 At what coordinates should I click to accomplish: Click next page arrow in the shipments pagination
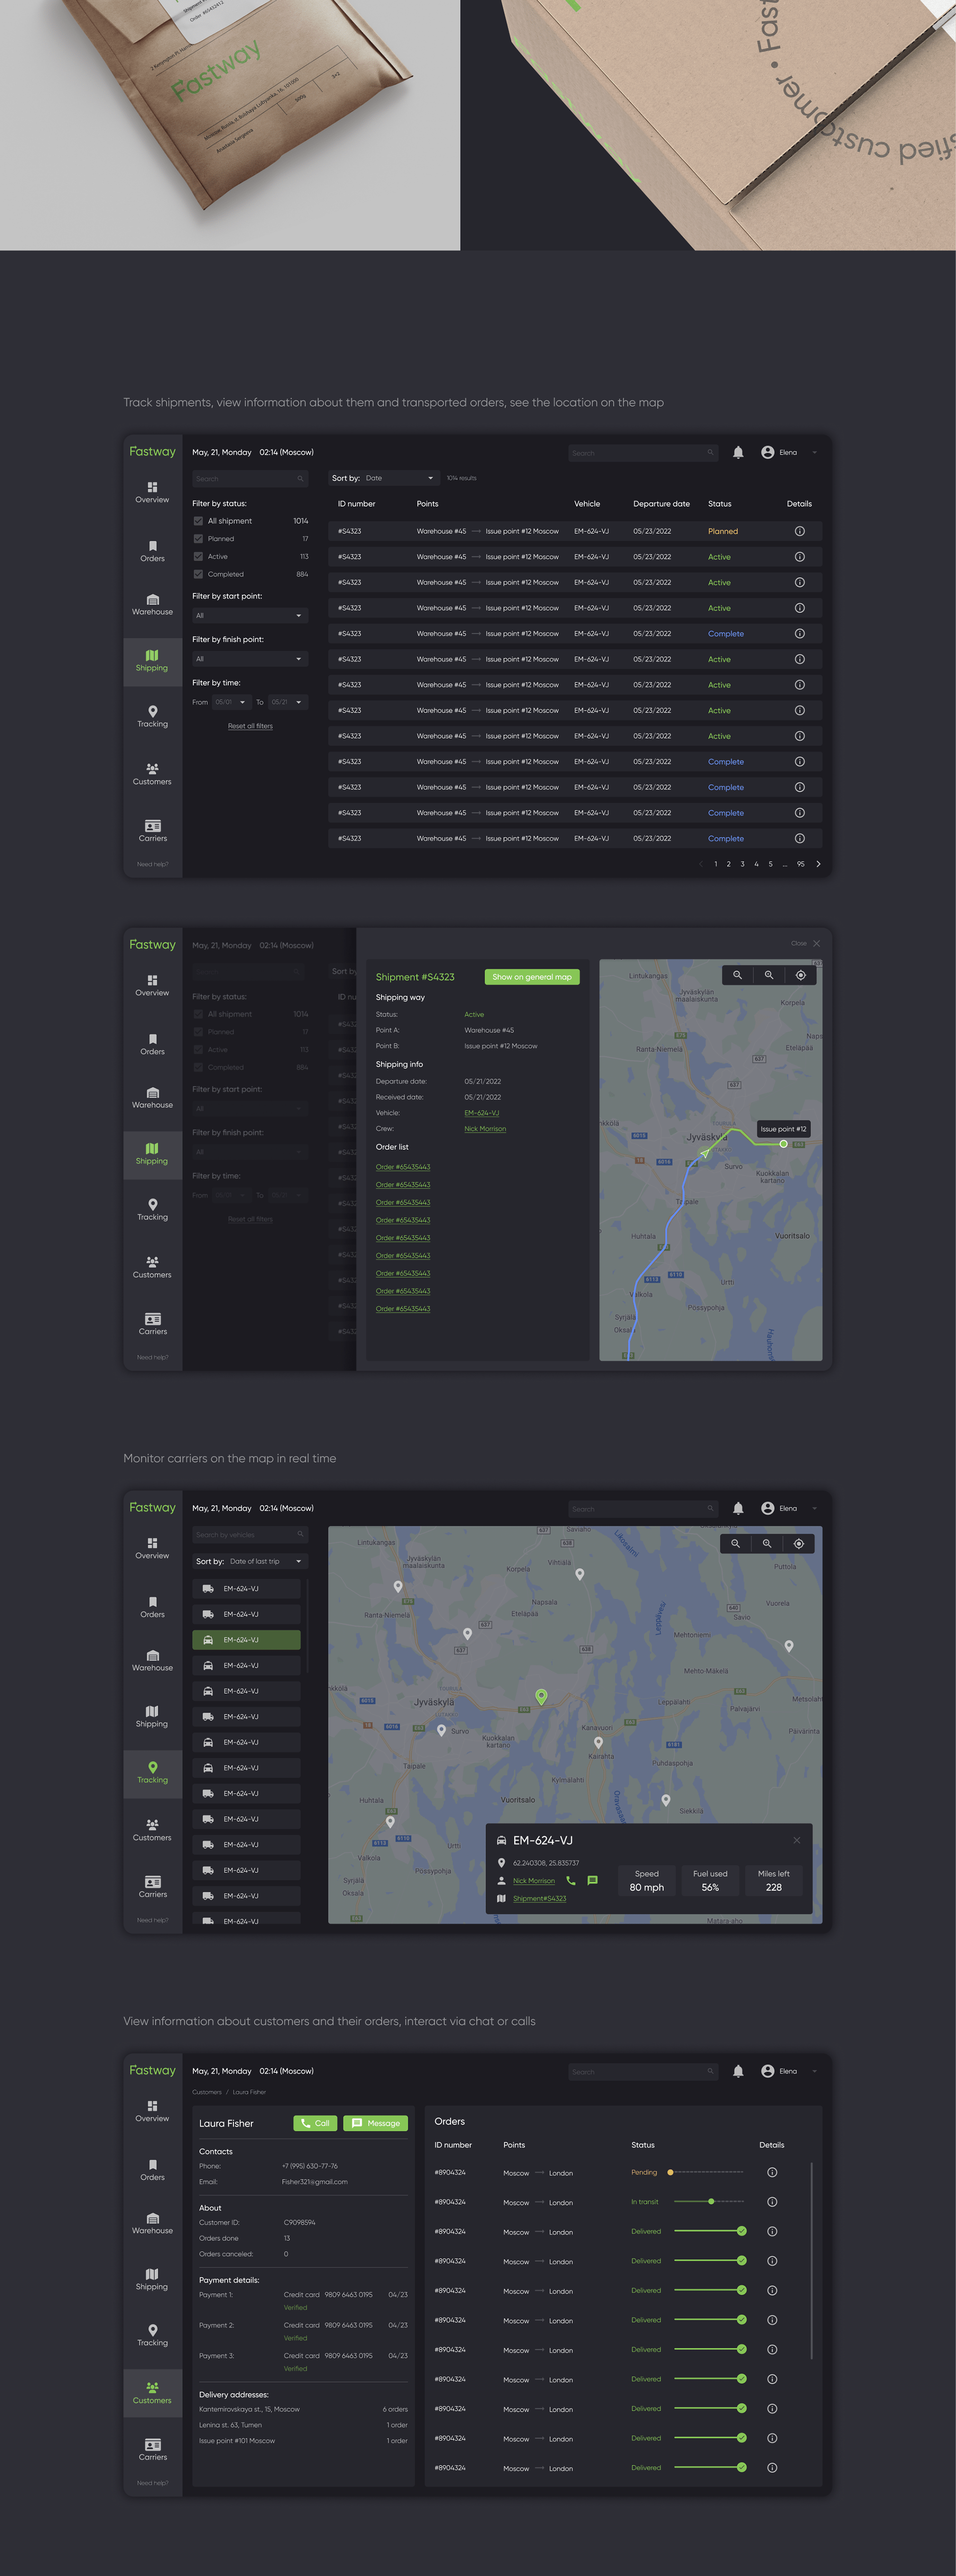[818, 864]
